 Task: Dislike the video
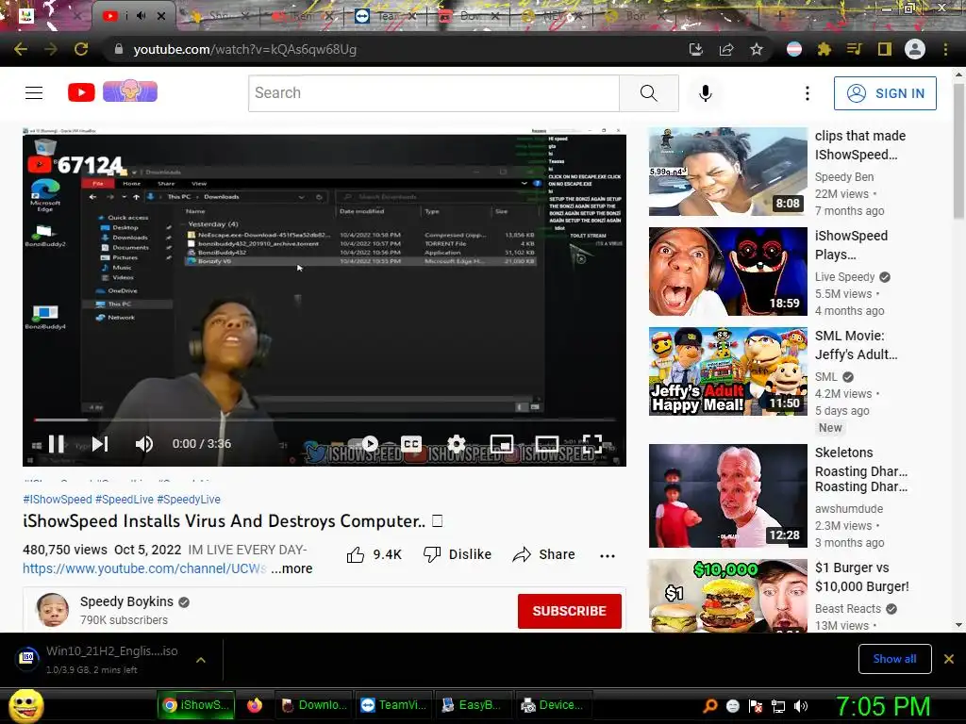click(x=458, y=554)
